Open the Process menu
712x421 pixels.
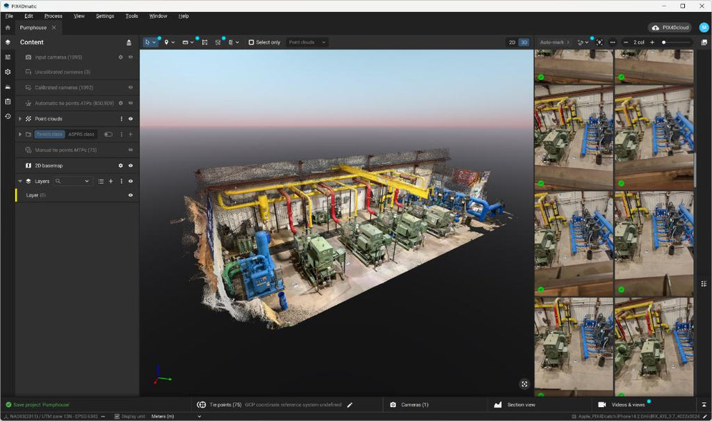pyautogui.click(x=53, y=16)
